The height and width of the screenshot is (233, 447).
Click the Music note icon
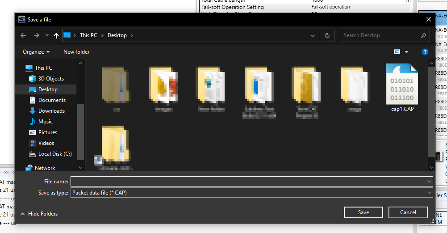33,122
